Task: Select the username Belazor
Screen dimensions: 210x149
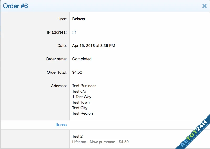Action: click(x=79, y=19)
